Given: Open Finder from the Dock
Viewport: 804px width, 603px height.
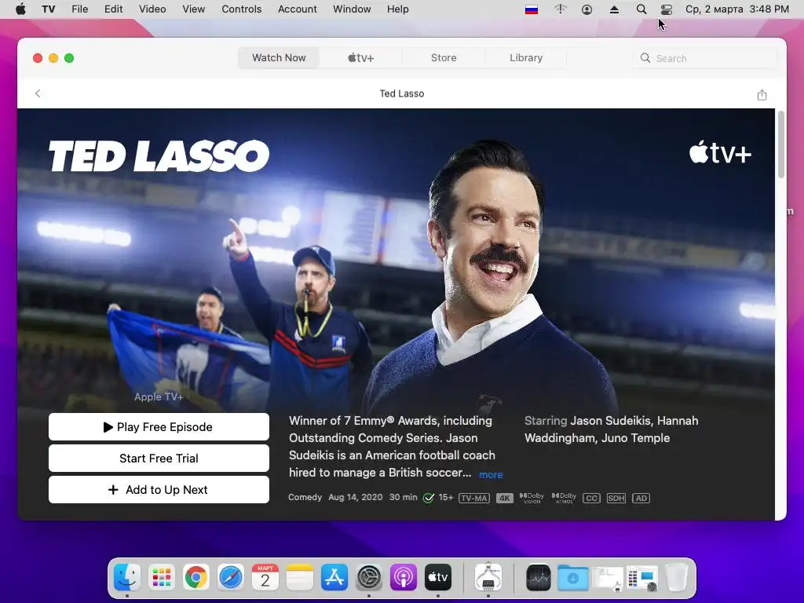Looking at the screenshot, I should pos(126,578).
